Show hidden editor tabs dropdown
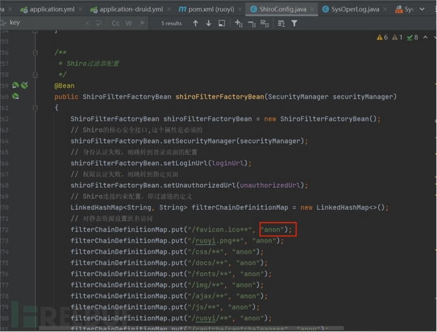The width and height of the screenshot is (437, 332). (422, 9)
